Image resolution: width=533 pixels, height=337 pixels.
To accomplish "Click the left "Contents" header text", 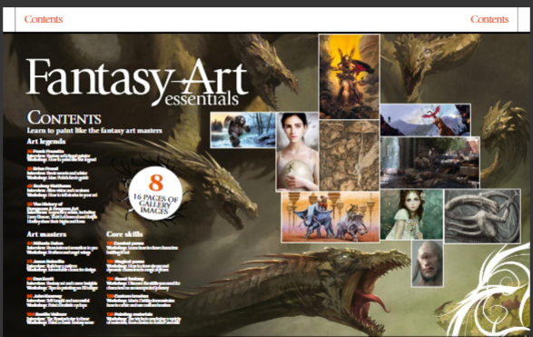I will 44,19.
